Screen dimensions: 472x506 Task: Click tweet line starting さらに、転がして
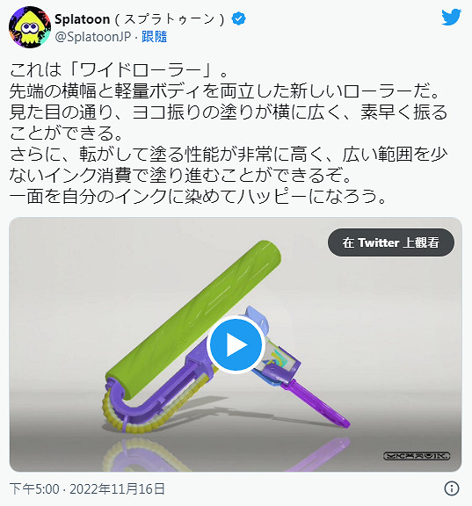point(229,155)
